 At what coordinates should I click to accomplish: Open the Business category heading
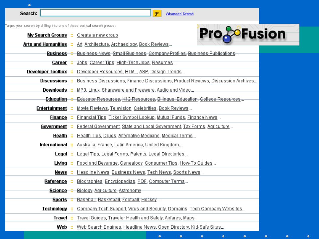pos(57,53)
